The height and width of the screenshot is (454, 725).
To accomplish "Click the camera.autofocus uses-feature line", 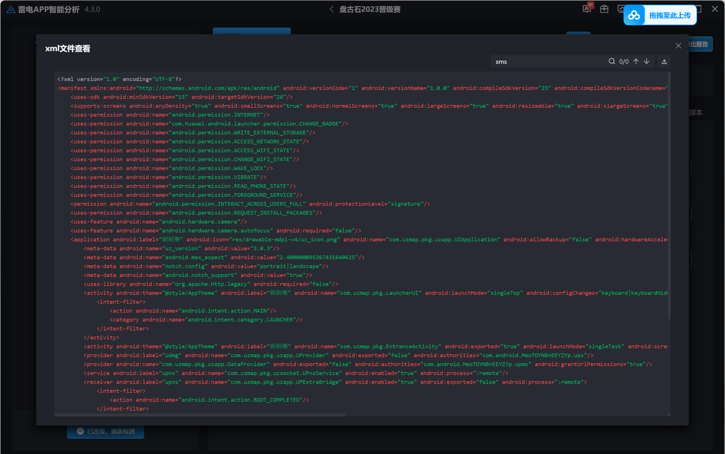I will [x=216, y=231].
